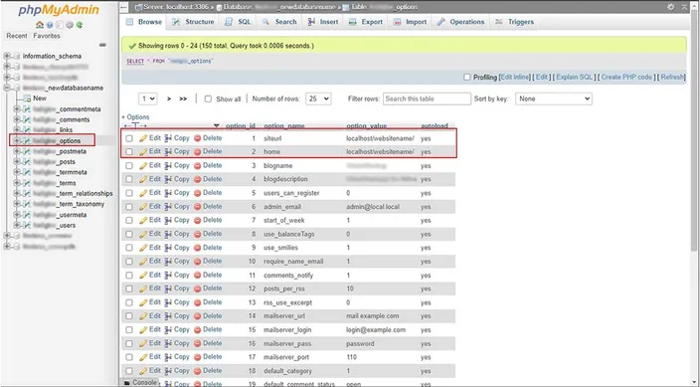Click the Delete icon for default_category row
Screen dimensions: 700x387
pyautogui.click(x=197, y=371)
